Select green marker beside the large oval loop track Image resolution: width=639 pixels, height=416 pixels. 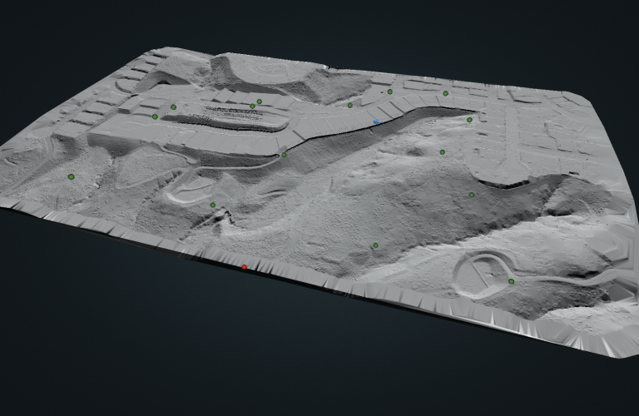click(511, 281)
